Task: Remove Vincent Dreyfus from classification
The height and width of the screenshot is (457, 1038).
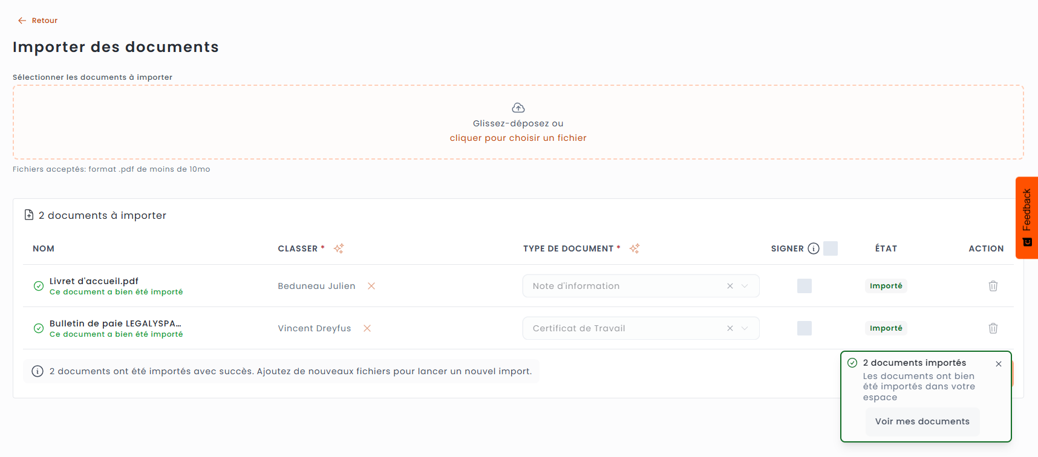Action: [x=367, y=328]
